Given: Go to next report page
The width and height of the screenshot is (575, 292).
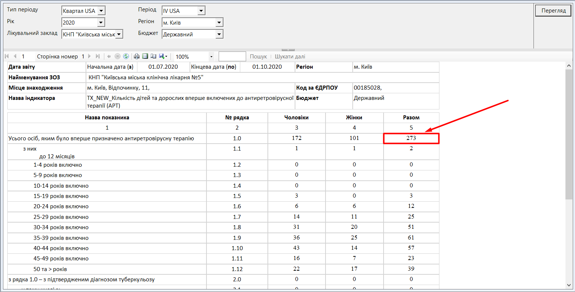Looking at the screenshot, I should click(x=89, y=56).
